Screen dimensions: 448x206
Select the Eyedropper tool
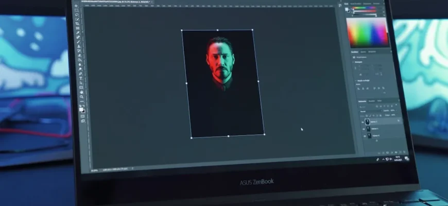78,32
